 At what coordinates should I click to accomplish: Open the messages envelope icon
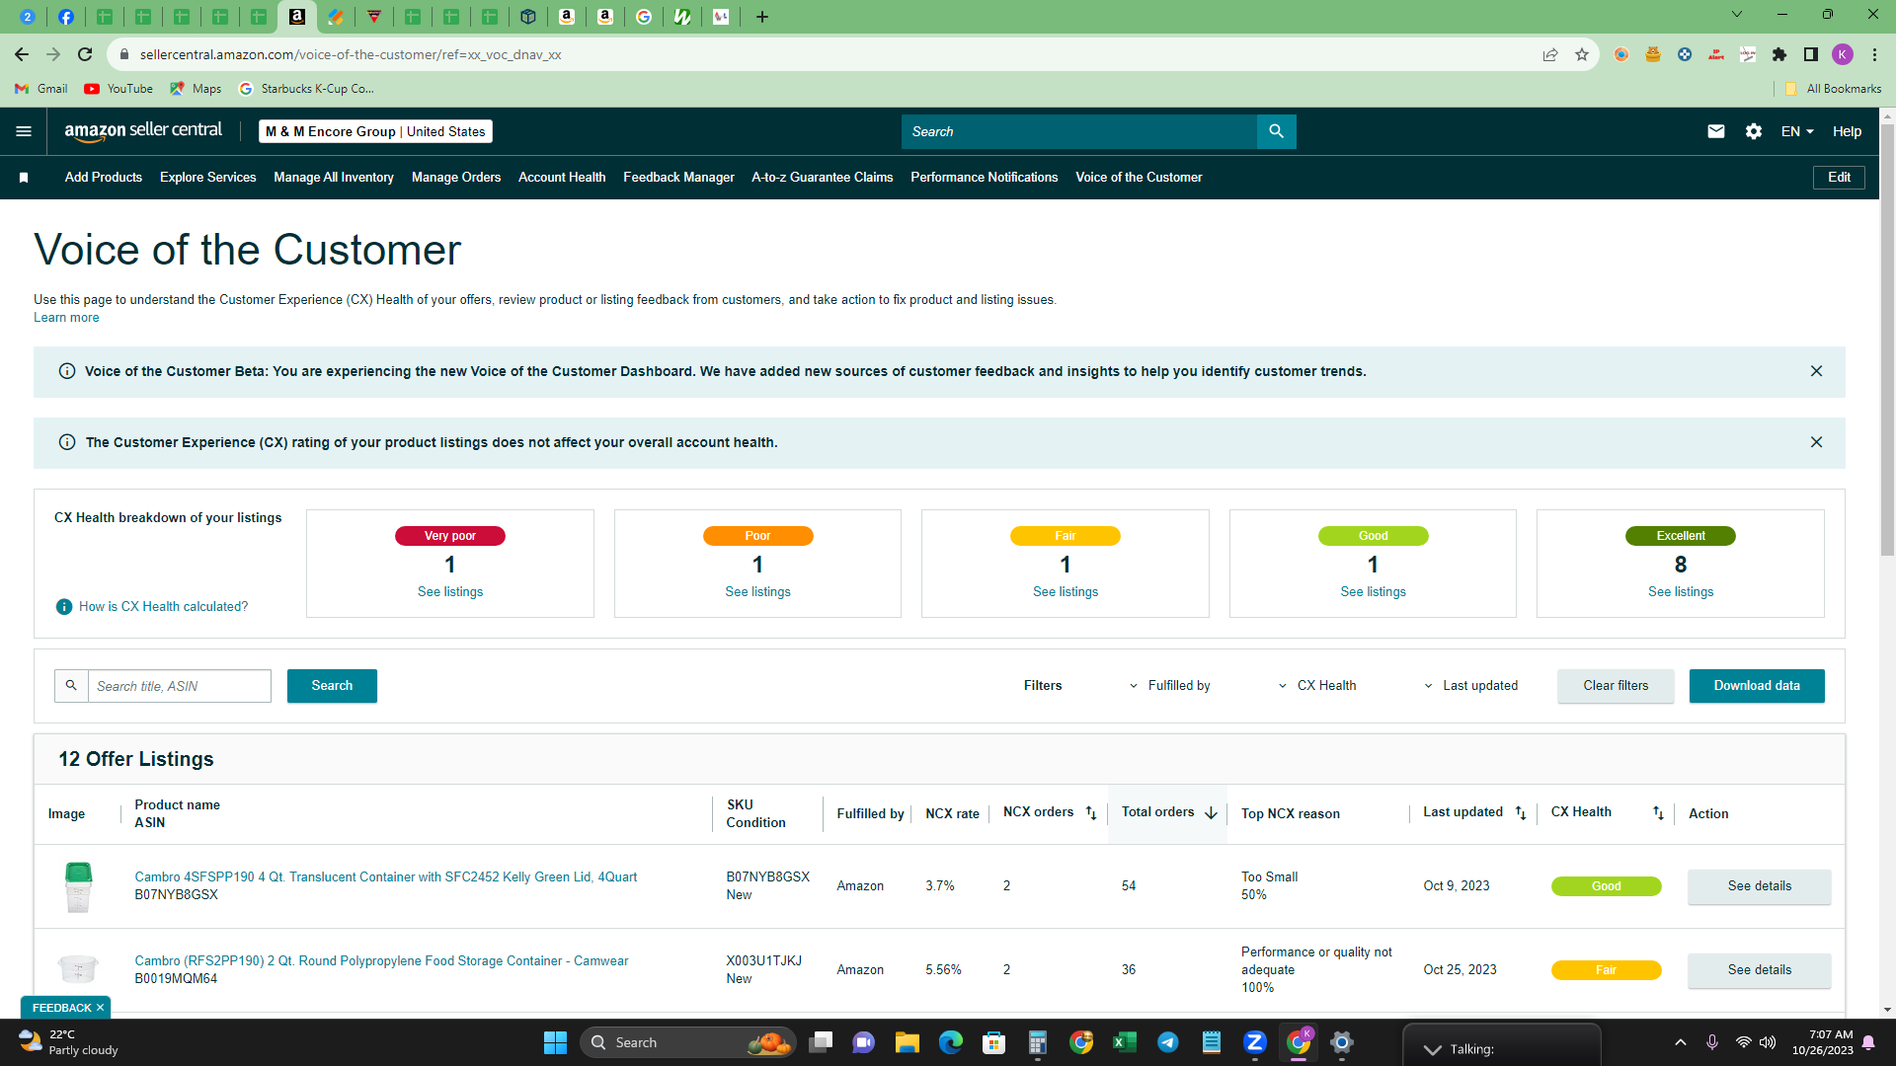click(1716, 131)
